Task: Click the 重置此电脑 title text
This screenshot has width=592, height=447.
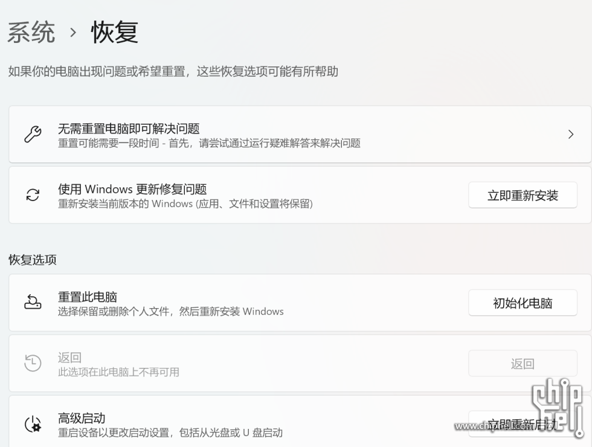Action: 88,297
